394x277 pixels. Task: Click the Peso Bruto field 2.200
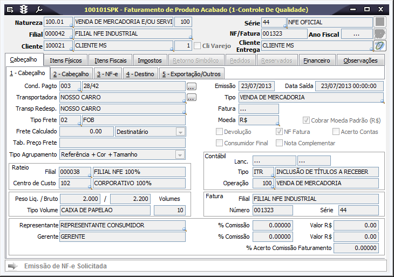point(130,199)
